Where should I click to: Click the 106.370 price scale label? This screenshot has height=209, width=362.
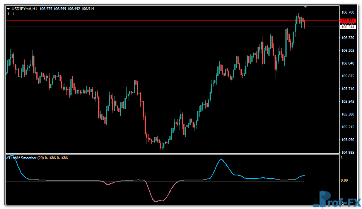coord(348,38)
